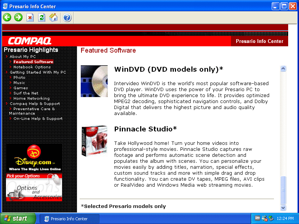The image size is (299, 224).
Task: Open Getting Started With My PC
Action: pos(38,72)
